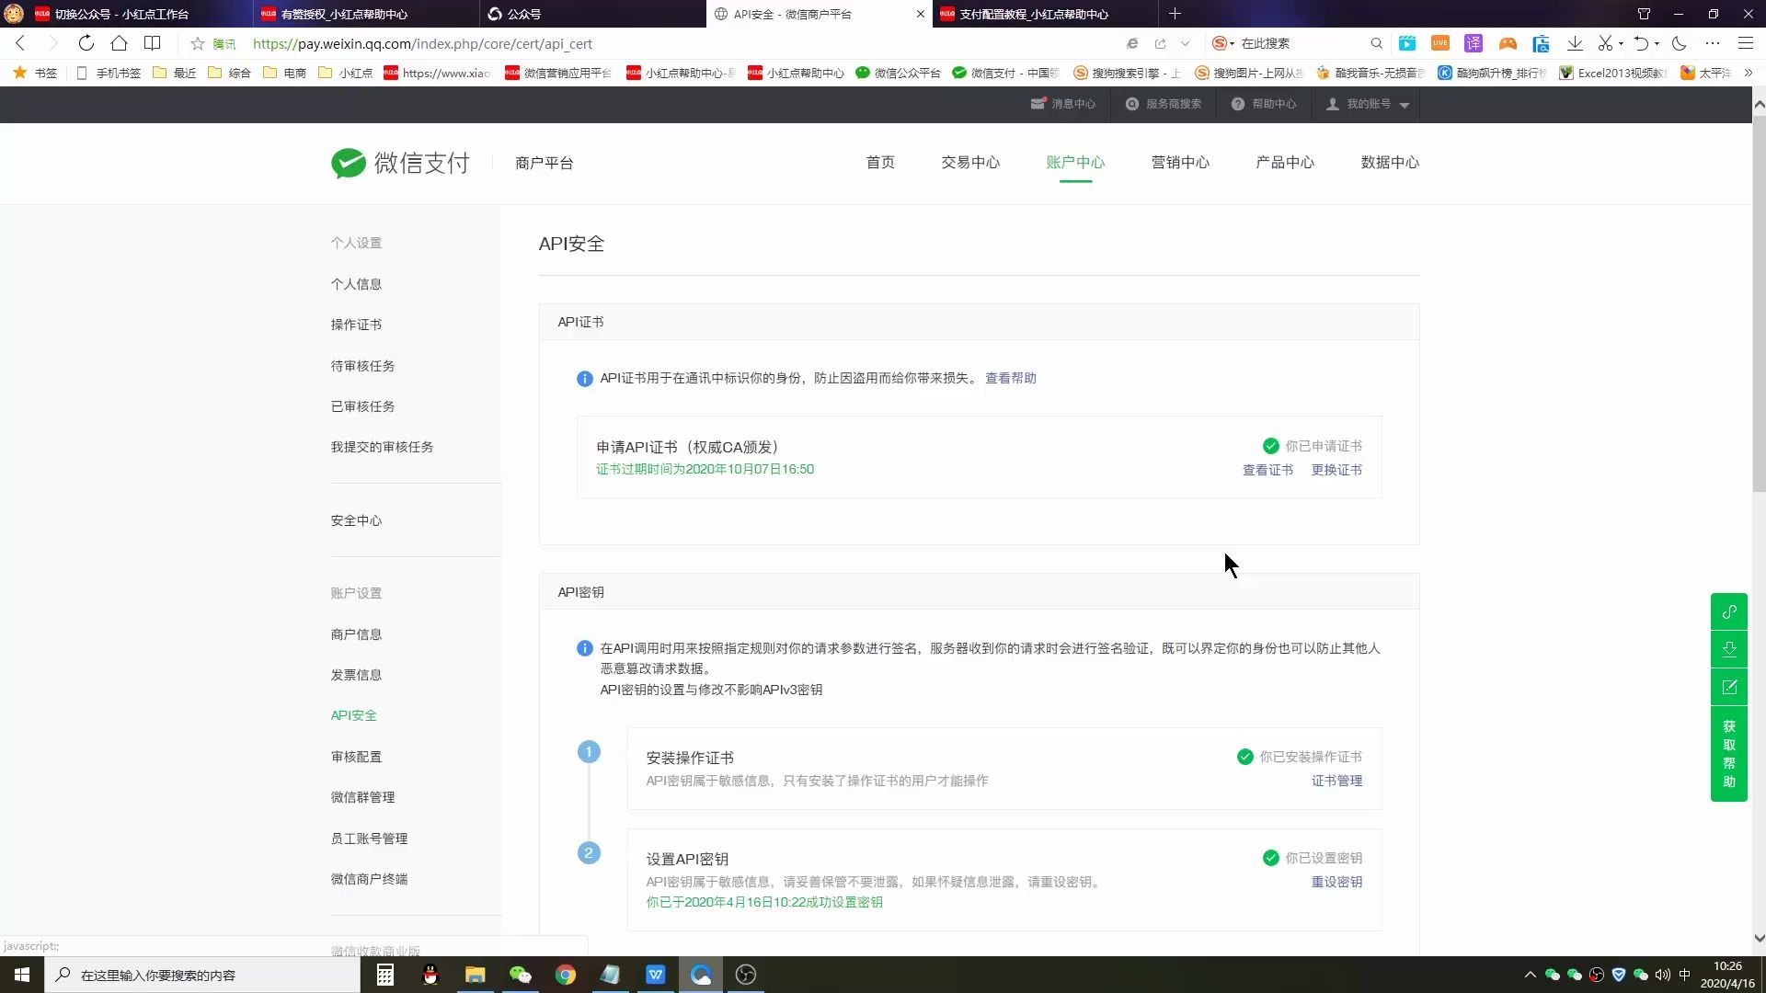Open 个人信息 in sidebar

coord(356,284)
